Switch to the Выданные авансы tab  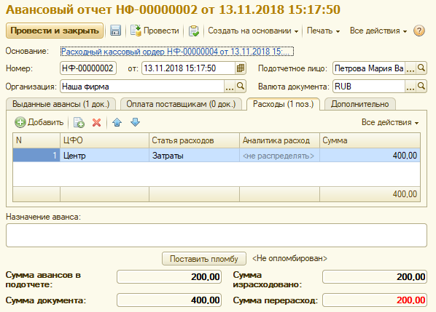pyautogui.click(x=61, y=104)
